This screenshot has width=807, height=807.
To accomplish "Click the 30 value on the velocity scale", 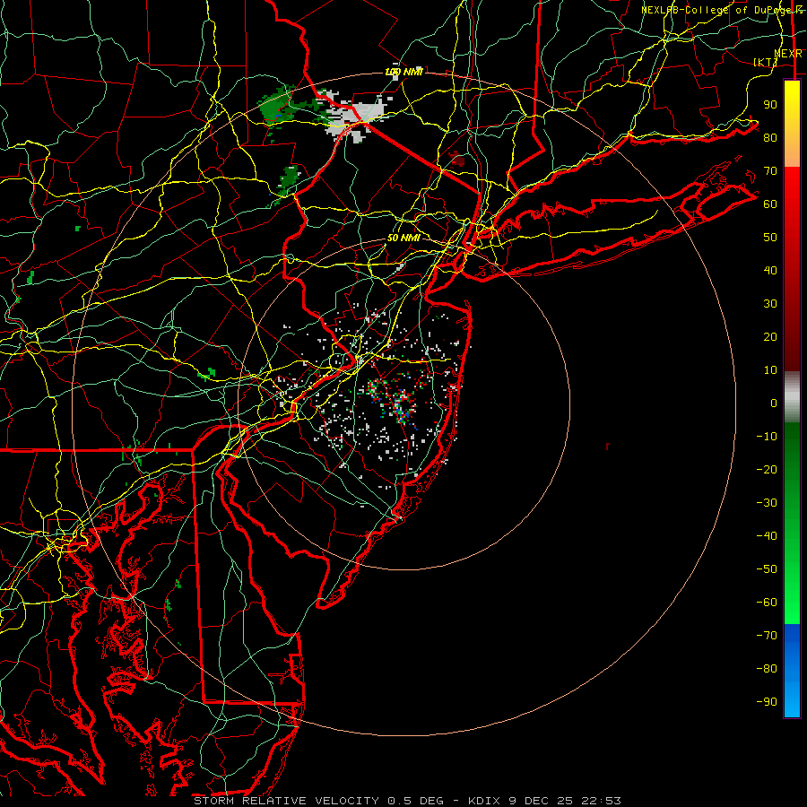I will (770, 304).
